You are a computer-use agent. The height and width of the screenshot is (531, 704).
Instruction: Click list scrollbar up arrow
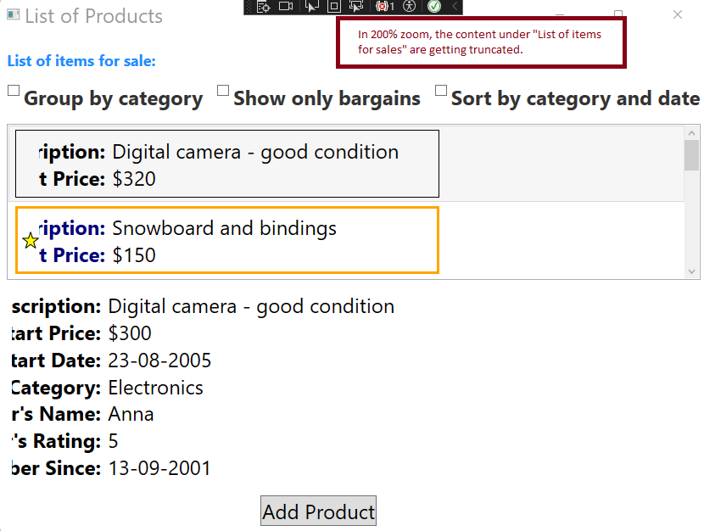[691, 133]
